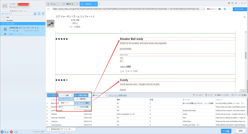
Task: Click the speed gauge icon under the NIKE task
Action: (5, 34)
